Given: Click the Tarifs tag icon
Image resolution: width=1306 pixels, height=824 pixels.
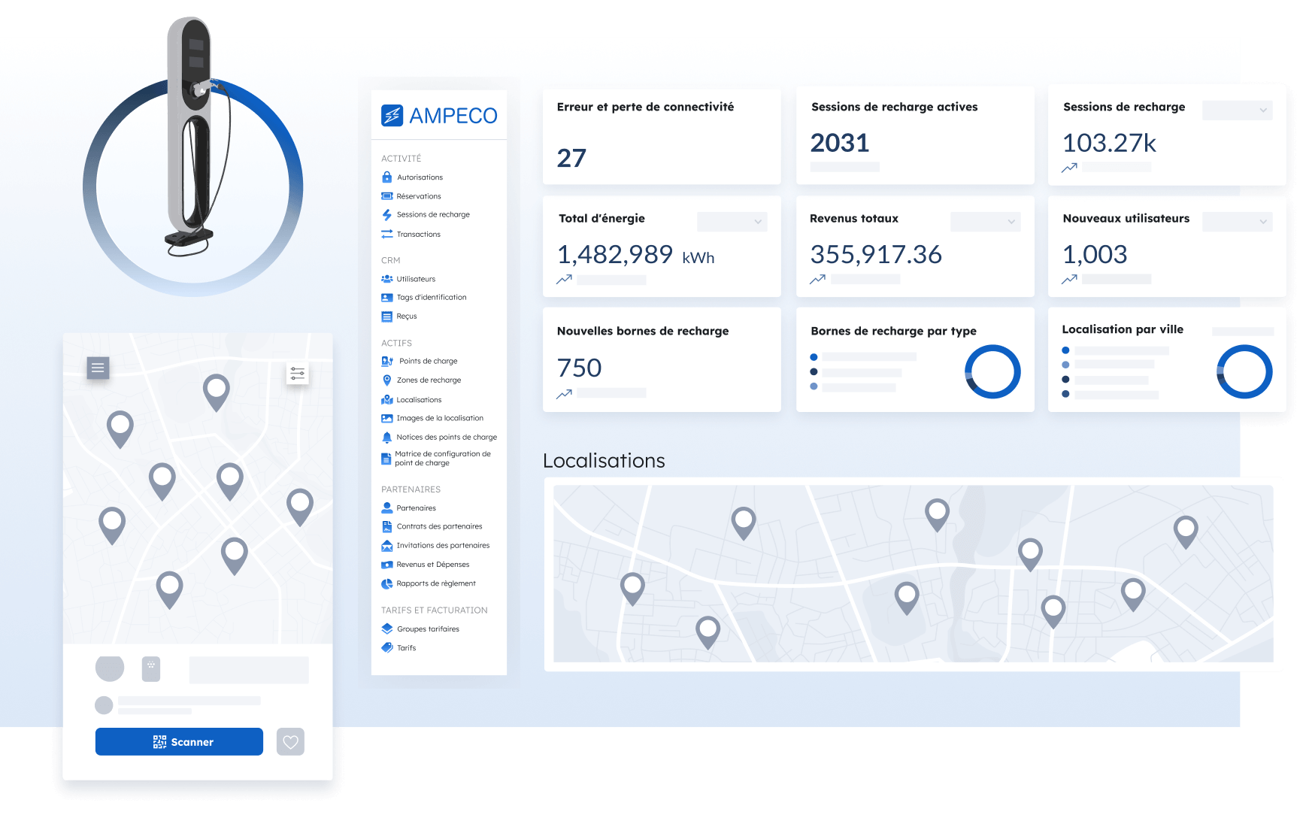Looking at the screenshot, I should pos(386,647).
